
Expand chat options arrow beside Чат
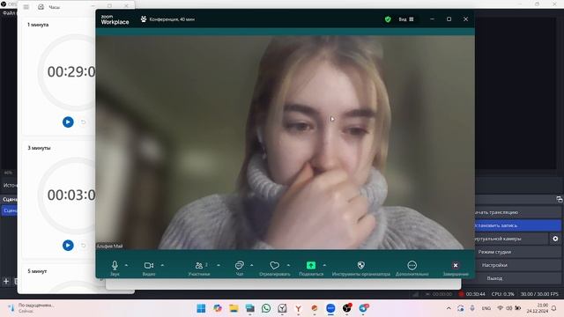pos(251,265)
